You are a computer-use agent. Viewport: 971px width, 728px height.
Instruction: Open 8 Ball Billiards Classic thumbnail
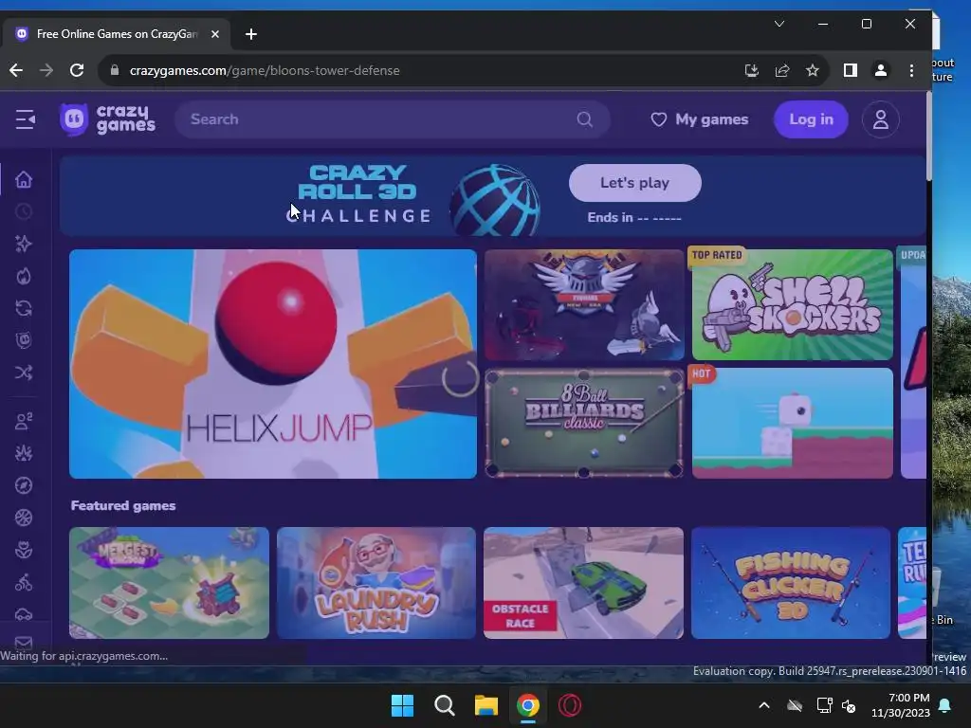pyautogui.click(x=584, y=424)
